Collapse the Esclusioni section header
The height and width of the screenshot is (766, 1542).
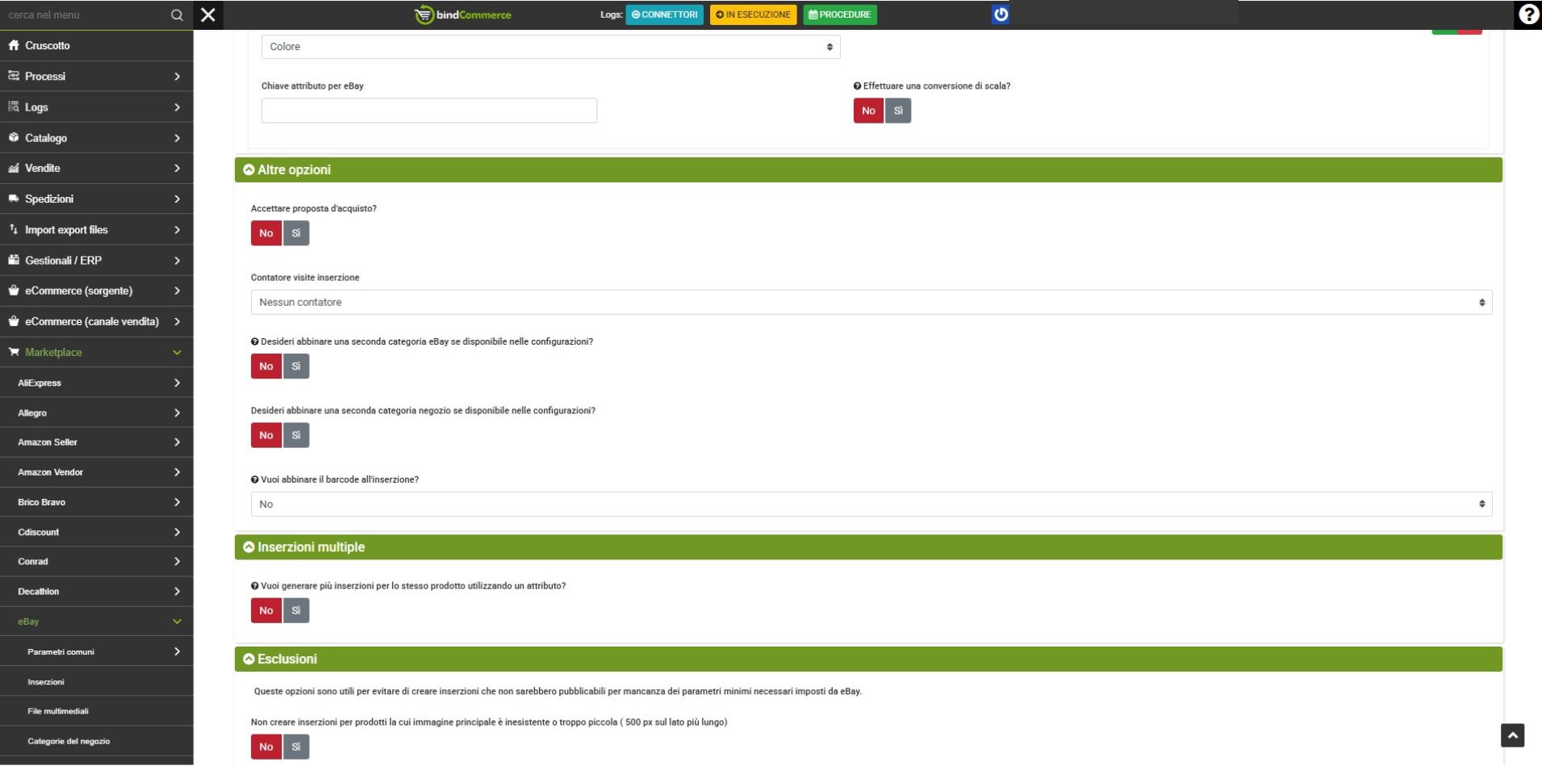coord(287,659)
